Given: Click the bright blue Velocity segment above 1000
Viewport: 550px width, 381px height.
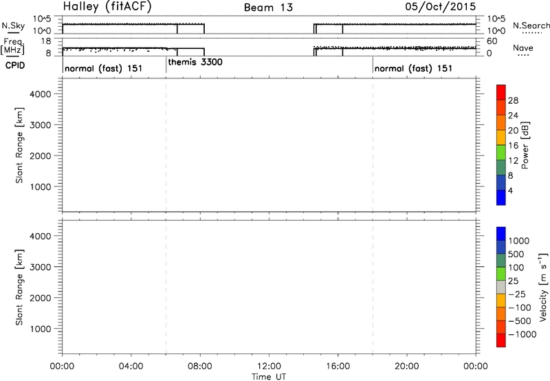Looking at the screenshot, I should (501, 234).
